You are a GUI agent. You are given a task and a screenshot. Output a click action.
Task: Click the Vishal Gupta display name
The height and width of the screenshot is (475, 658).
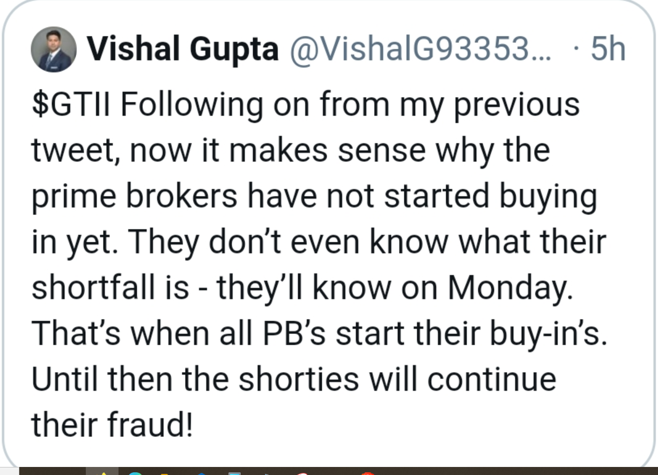coord(182,49)
